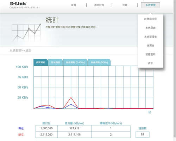Click the red traffic peak on chart

[x=71, y=98]
